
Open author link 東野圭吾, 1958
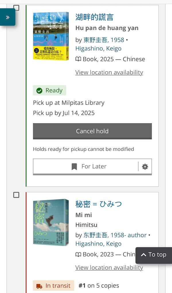tap(104, 40)
